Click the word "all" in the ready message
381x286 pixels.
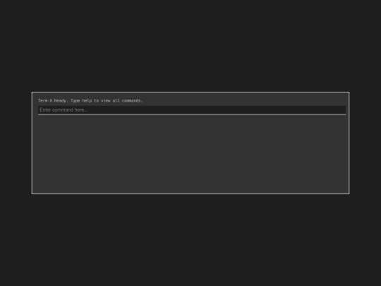[x=116, y=100]
